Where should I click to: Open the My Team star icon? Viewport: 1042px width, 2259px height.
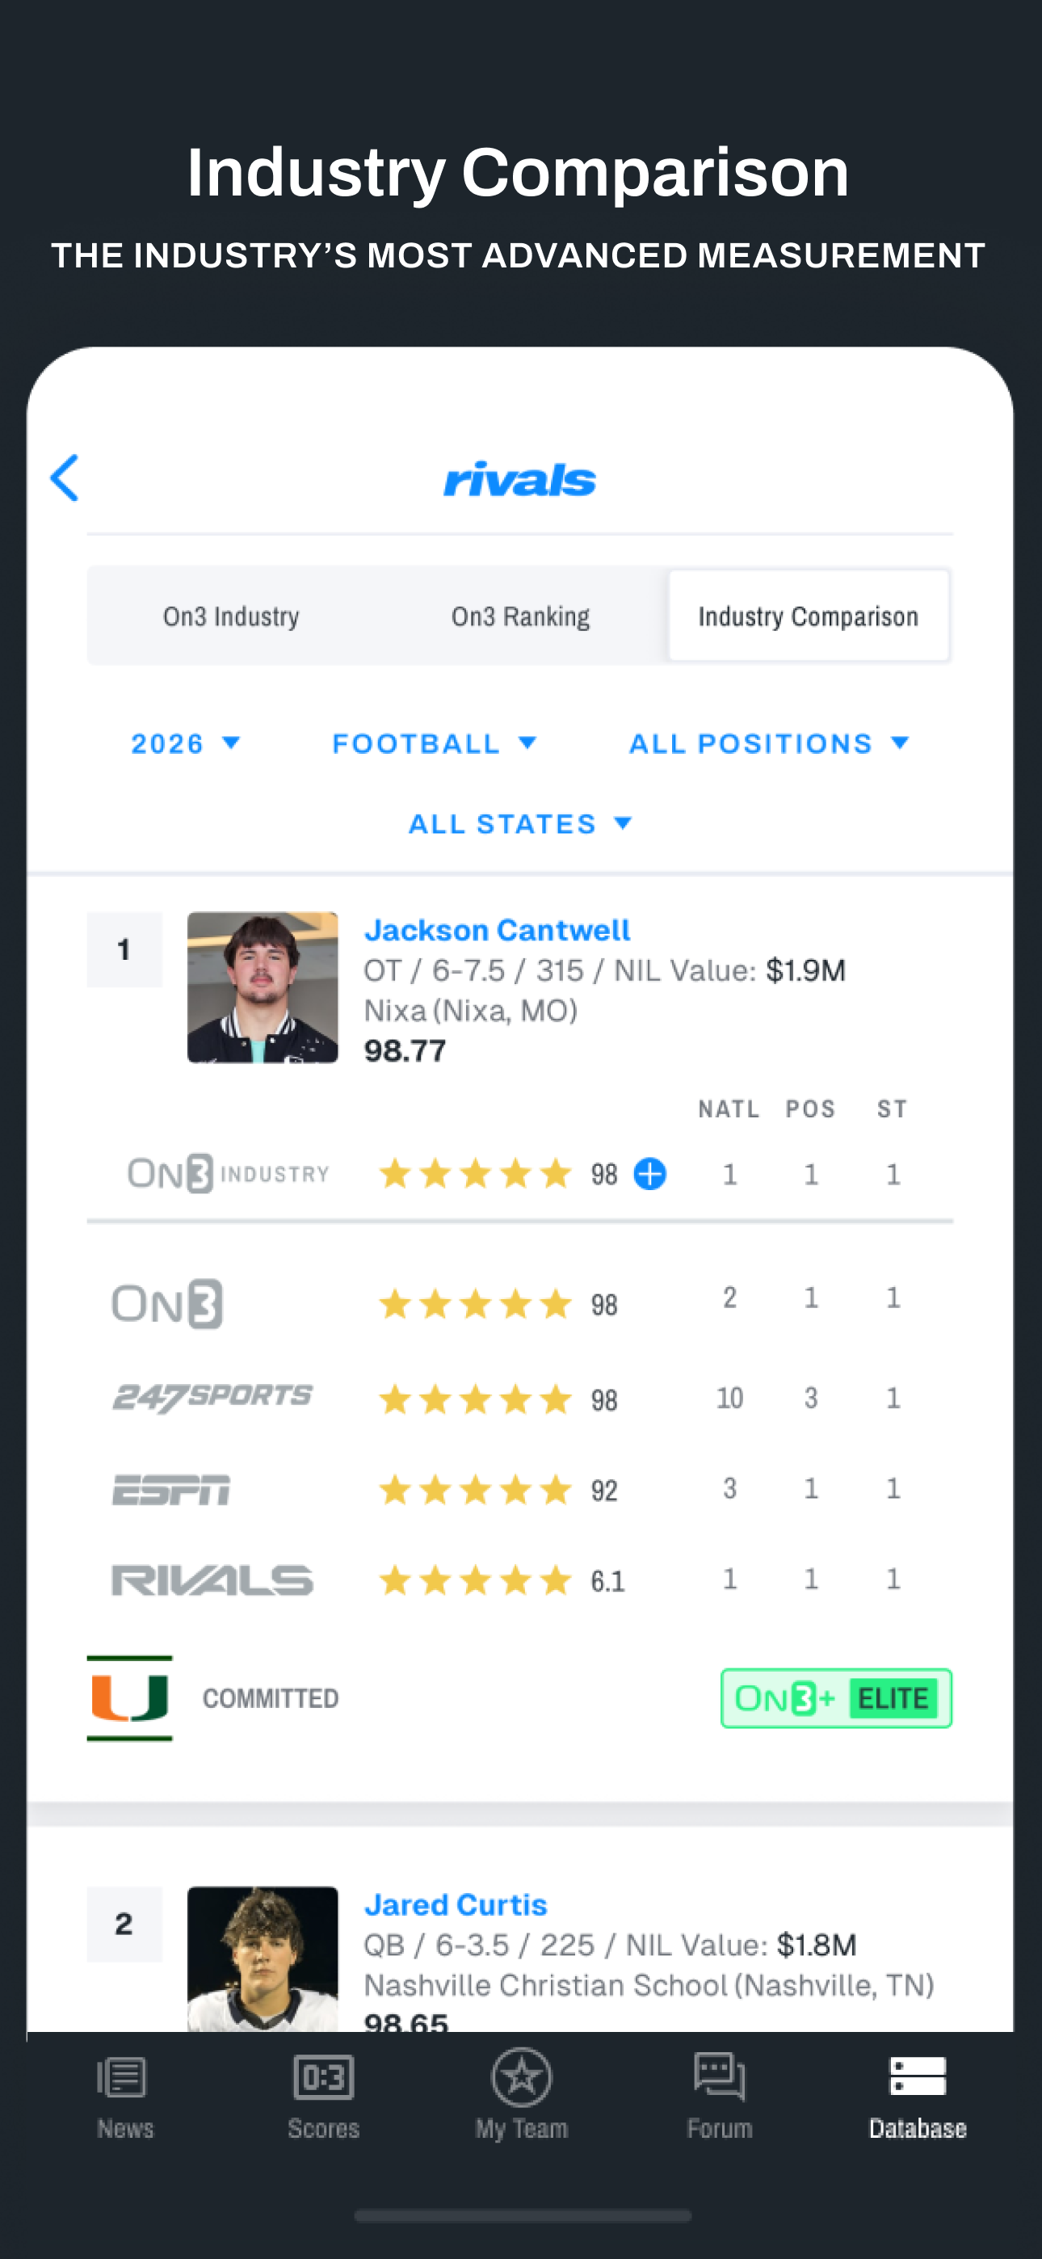(x=522, y=2076)
